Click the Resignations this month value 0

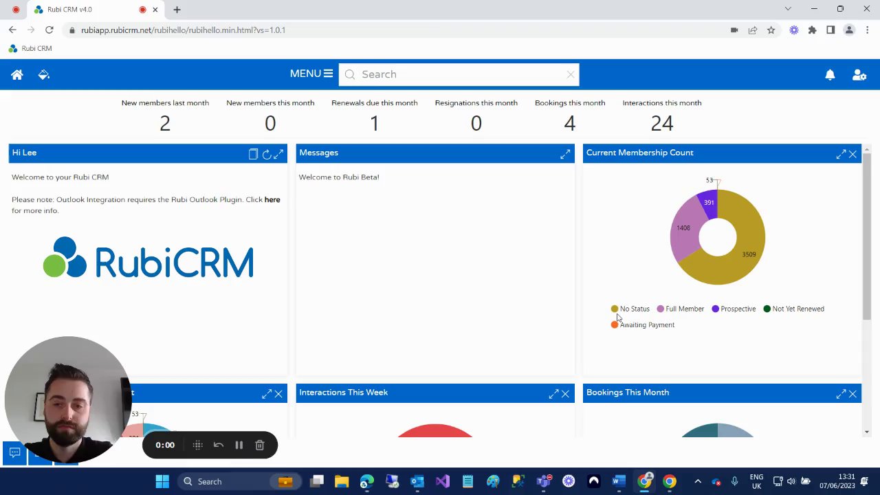point(476,123)
